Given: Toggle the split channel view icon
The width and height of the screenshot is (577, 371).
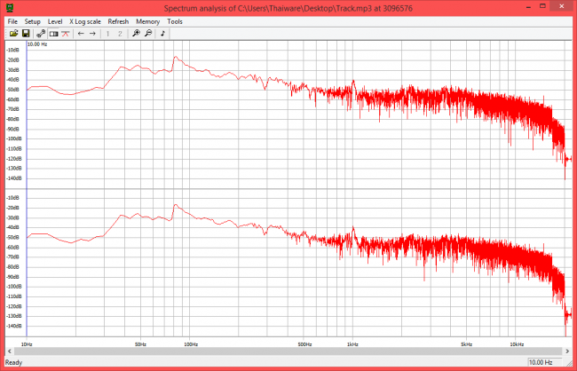Looking at the screenshot, I should pos(54,34).
